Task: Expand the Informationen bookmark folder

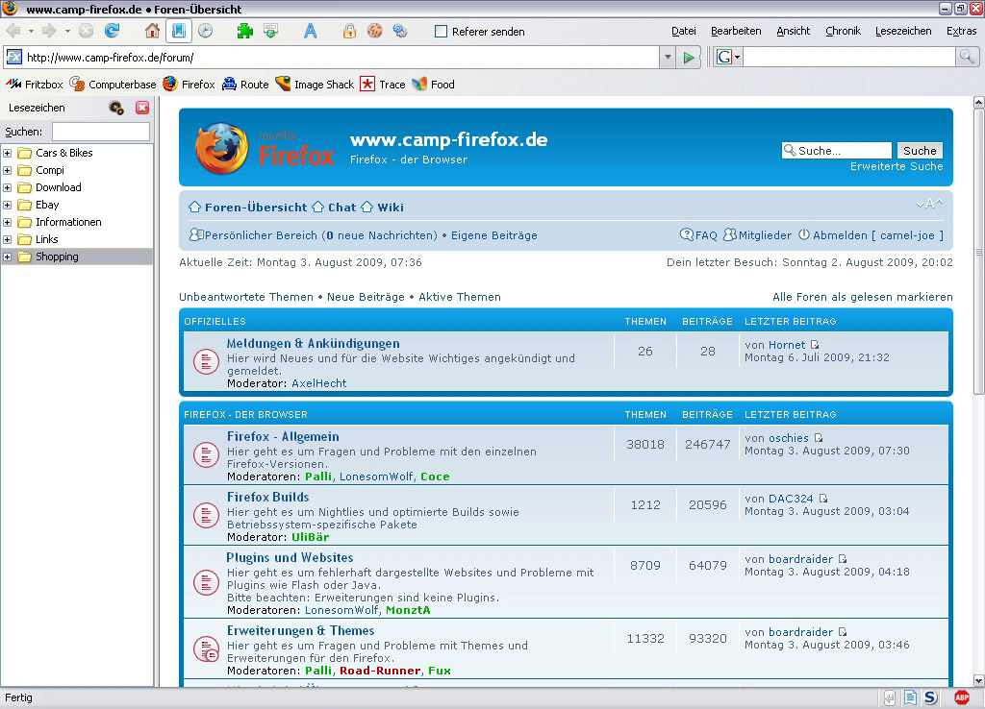Action: [8, 222]
